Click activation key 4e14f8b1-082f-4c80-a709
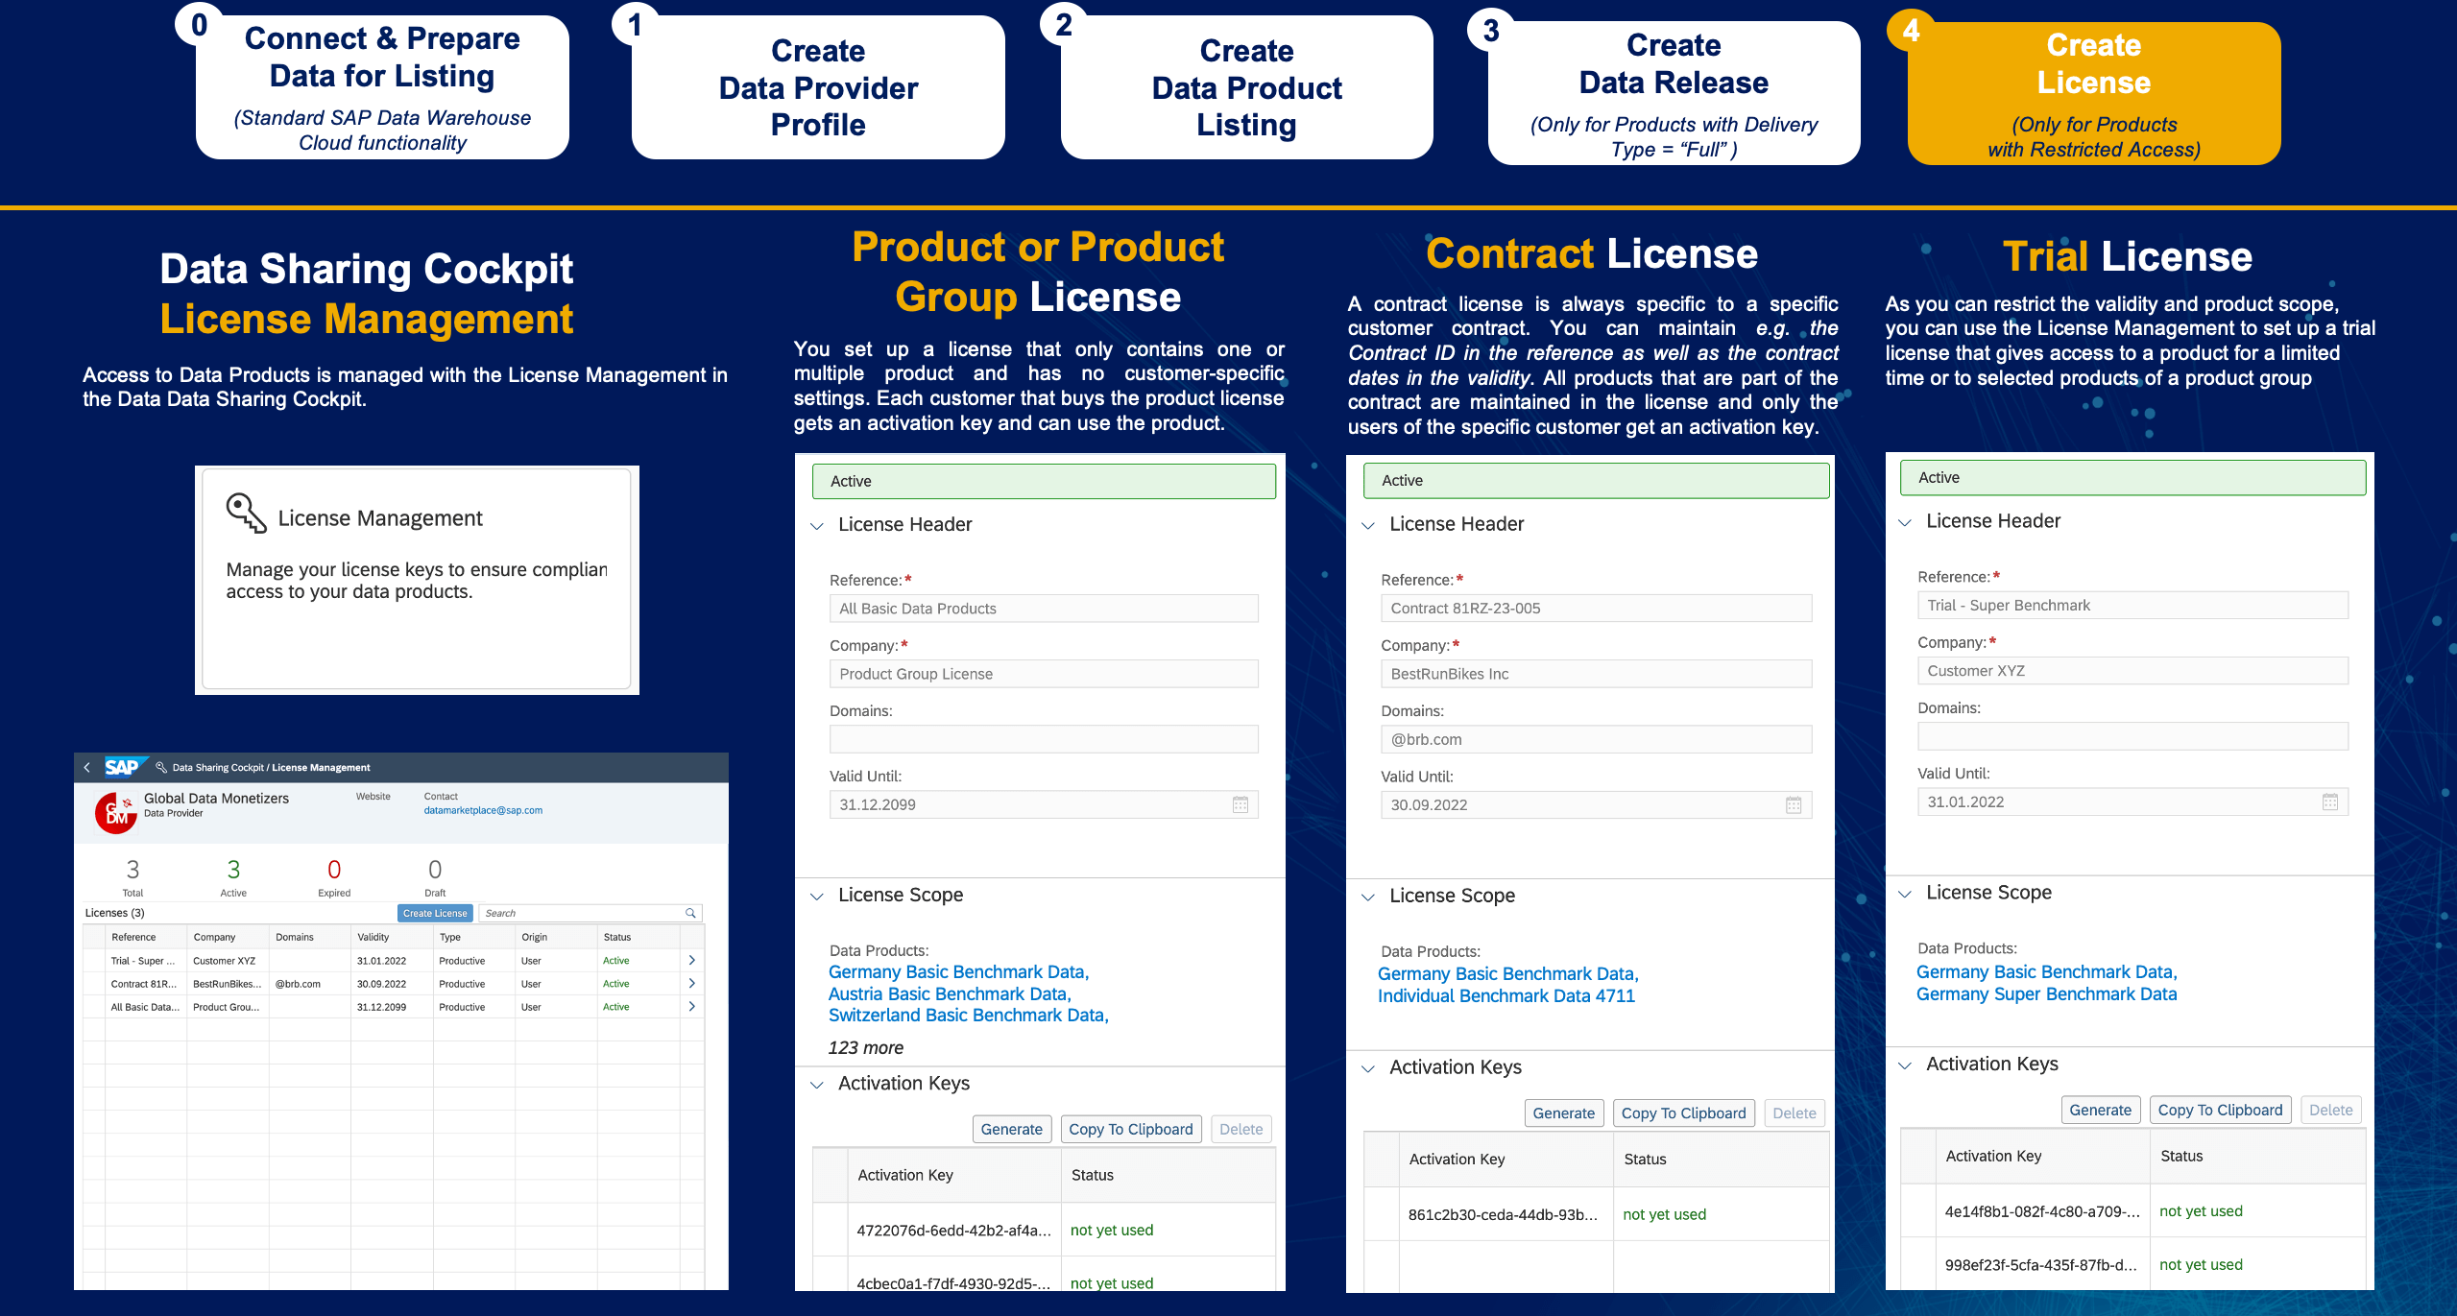The width and height of the screenshot is (2457, 1316). tap(2042, 1210)
